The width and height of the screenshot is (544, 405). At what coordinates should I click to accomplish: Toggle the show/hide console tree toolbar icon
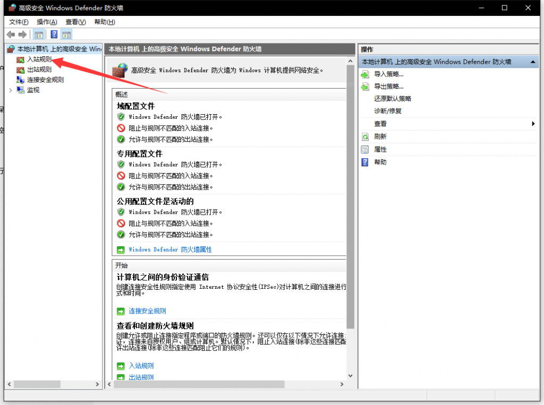coord(39,35)
